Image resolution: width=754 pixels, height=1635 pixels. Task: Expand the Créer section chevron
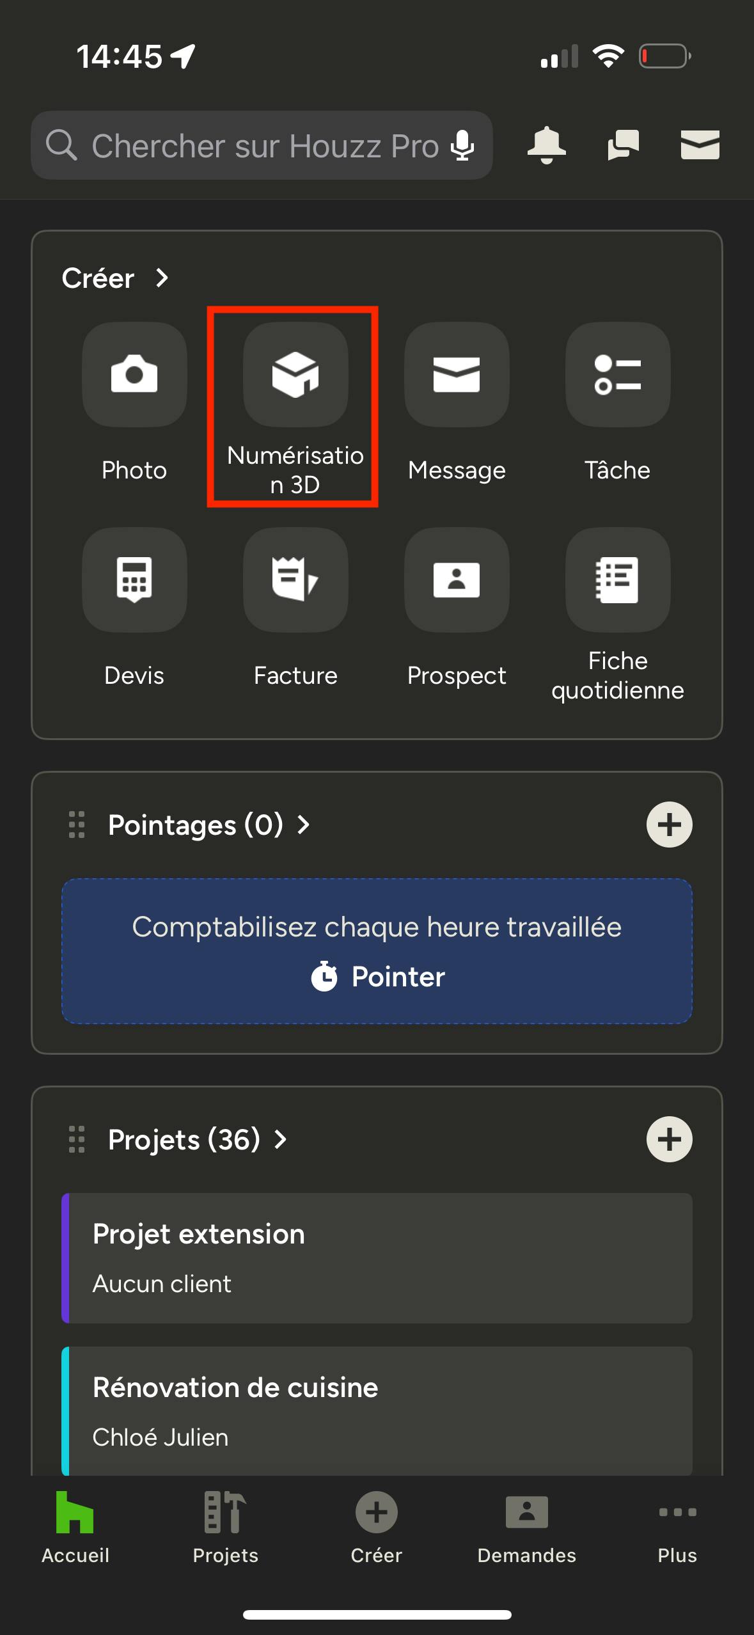(162, 278)
